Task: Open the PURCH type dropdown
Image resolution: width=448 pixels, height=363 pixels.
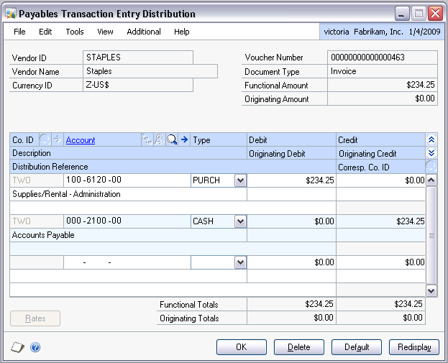Action: (240, 181)
